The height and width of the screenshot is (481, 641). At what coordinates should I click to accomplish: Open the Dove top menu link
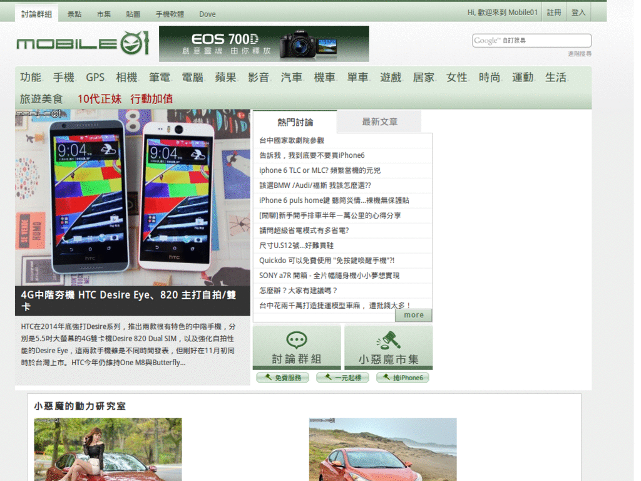(207, 14)
